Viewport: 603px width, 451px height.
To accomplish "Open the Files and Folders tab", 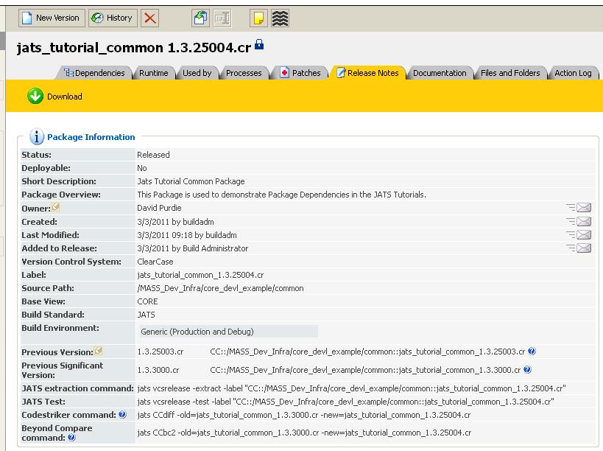I will 509,73.
